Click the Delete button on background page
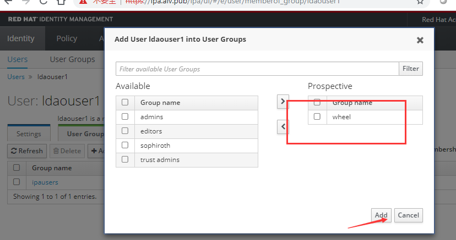Screen dimensions: 456x240 tap(67, 151)
